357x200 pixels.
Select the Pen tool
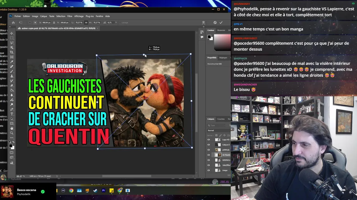11,109
